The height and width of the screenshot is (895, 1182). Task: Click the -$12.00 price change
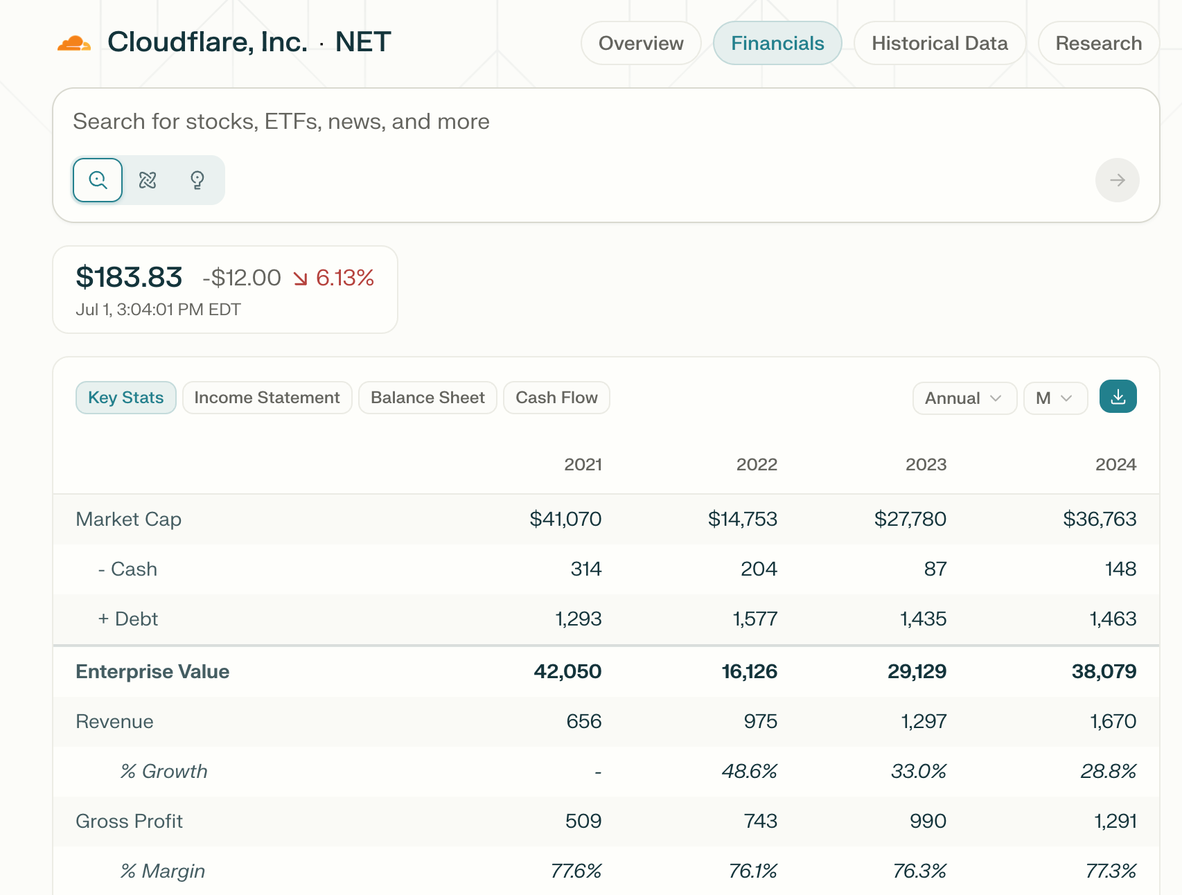(242, 278)
